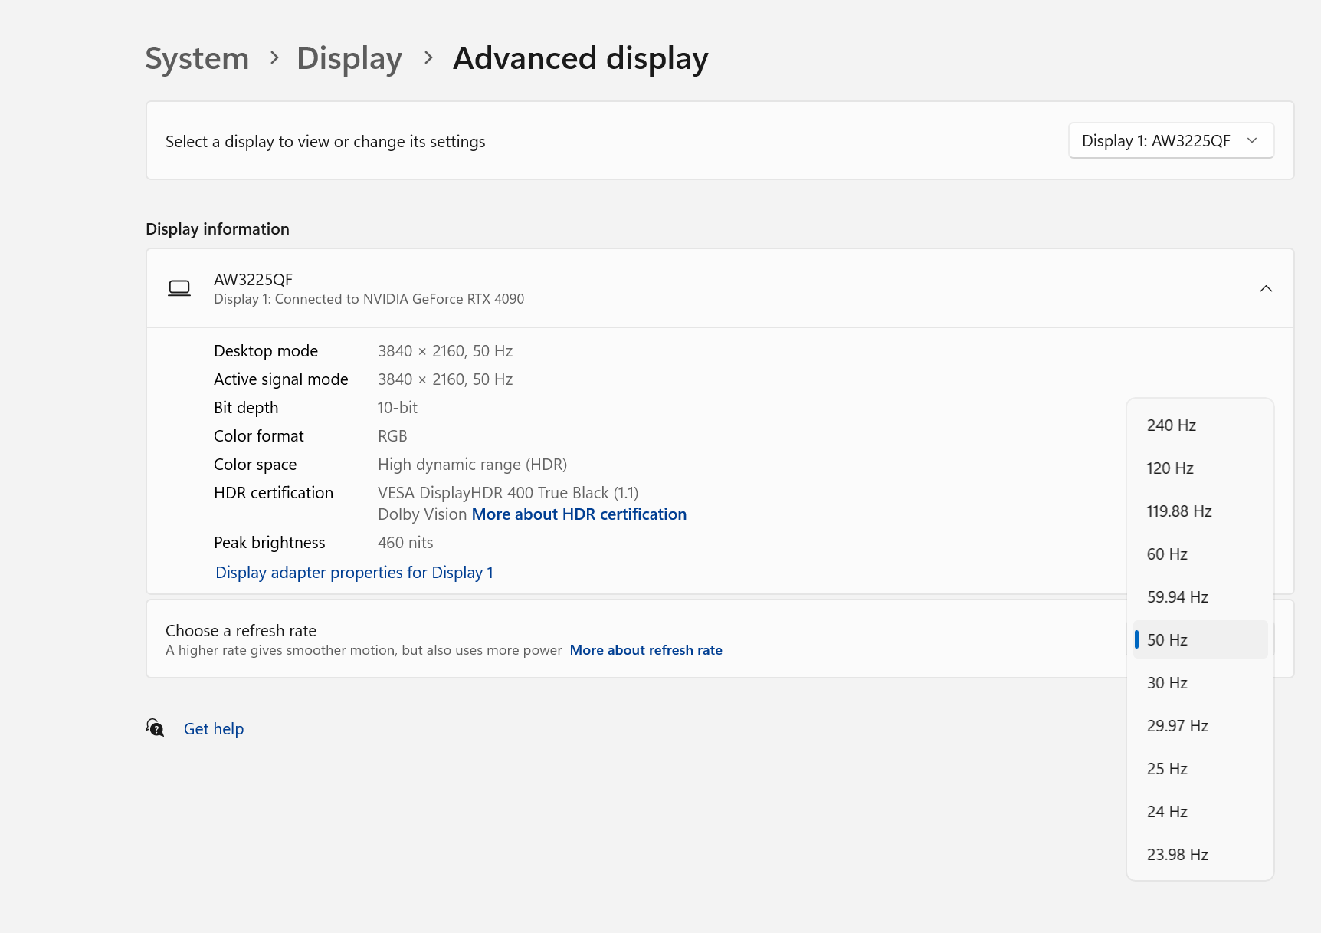Pick 60 Hz refresh rate
The height and width of the screenshot is (933, 1321).
click(1166, 554)
